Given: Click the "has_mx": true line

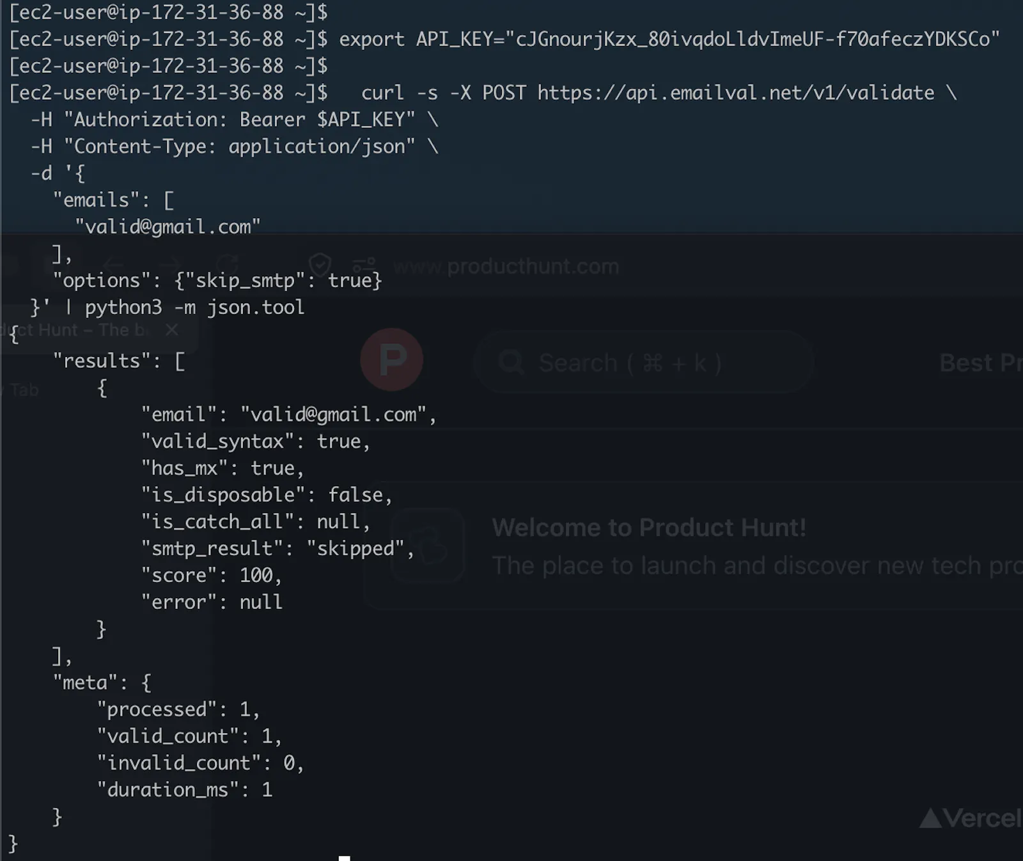Looking at the screenshot, I should coord(223,469).
